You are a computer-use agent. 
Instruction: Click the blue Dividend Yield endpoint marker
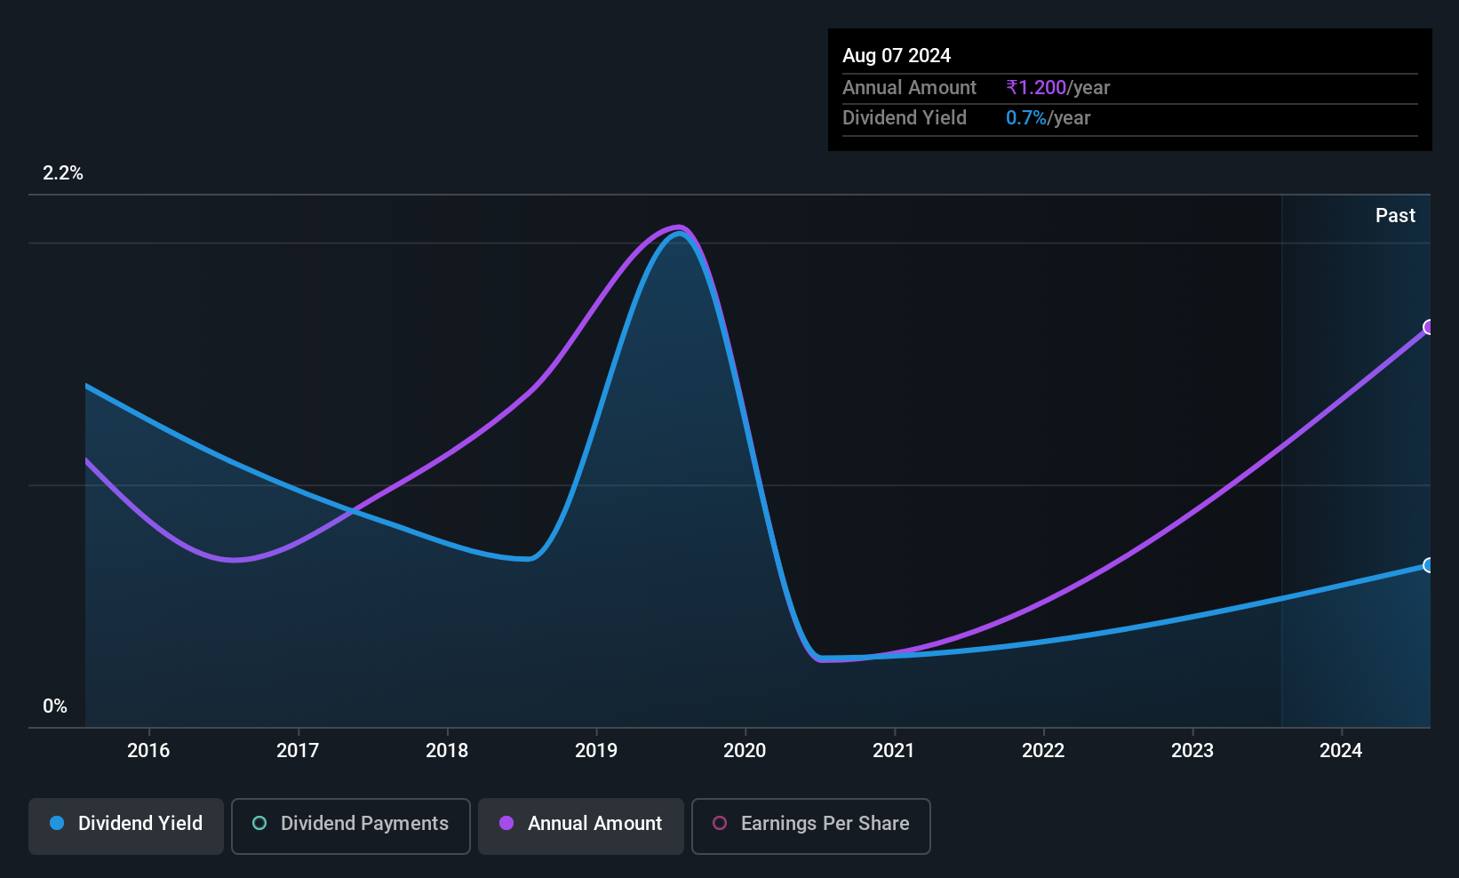pos(1429,565)
